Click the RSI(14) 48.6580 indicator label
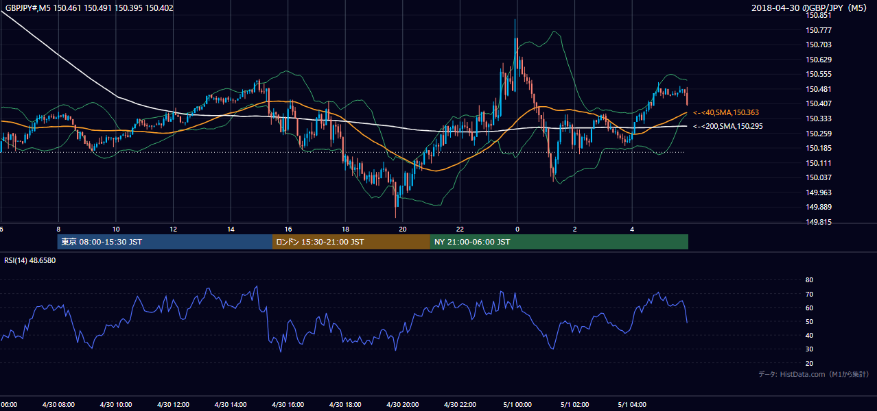 [30, 260]
